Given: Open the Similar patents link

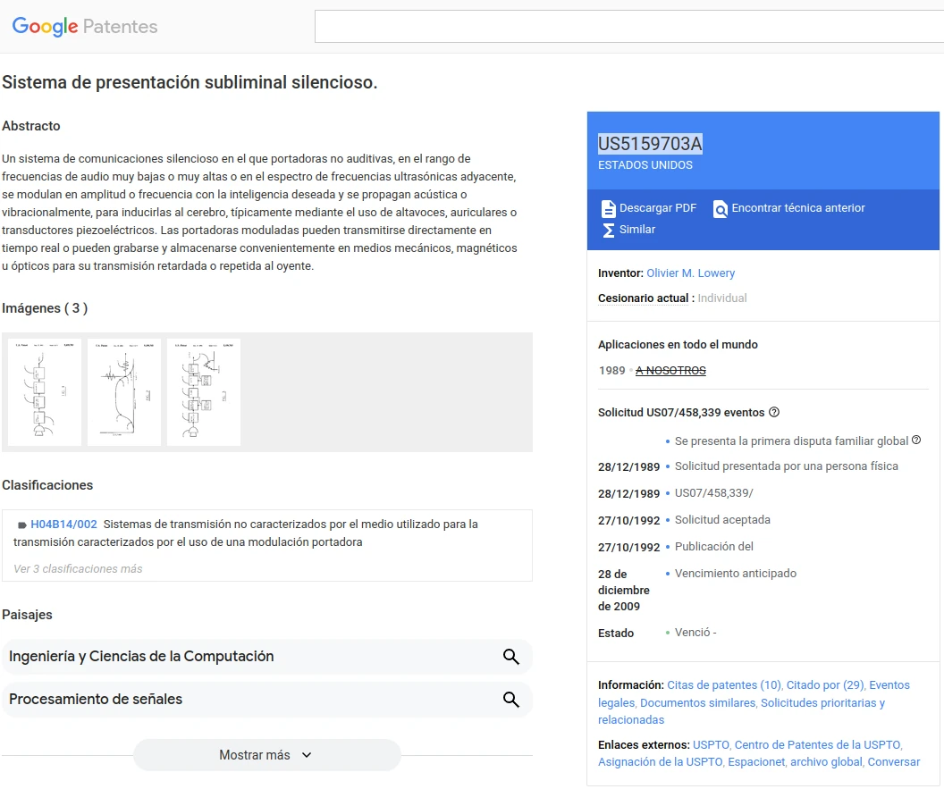Looking at the screenshot, I should pyautogui.click(x=637, y=230).
